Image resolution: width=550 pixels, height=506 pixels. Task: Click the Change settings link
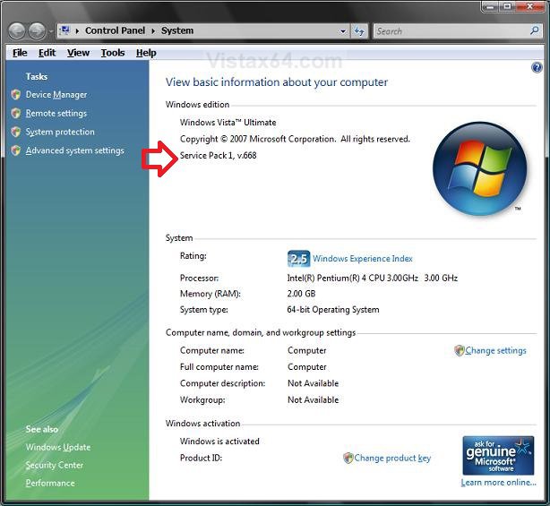click(495, 350)
